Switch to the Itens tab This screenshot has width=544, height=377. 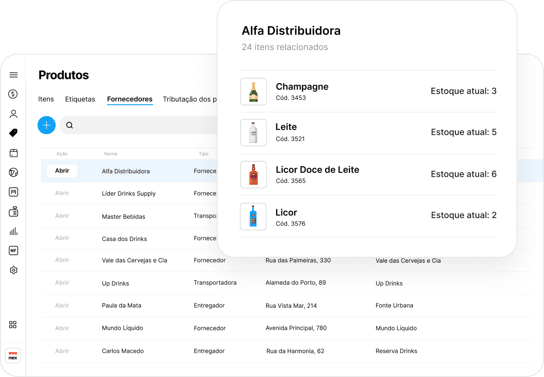tap(46, 99)
